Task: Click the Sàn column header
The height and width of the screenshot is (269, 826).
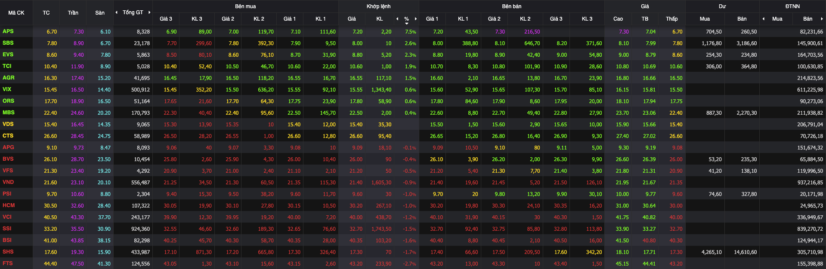Action: coord(100,13)
